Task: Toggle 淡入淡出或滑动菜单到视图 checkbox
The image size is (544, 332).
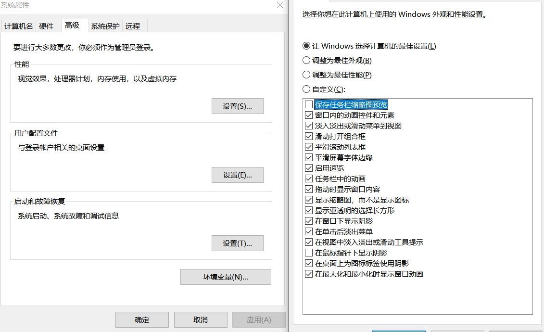Action: (x=309, y=126)
